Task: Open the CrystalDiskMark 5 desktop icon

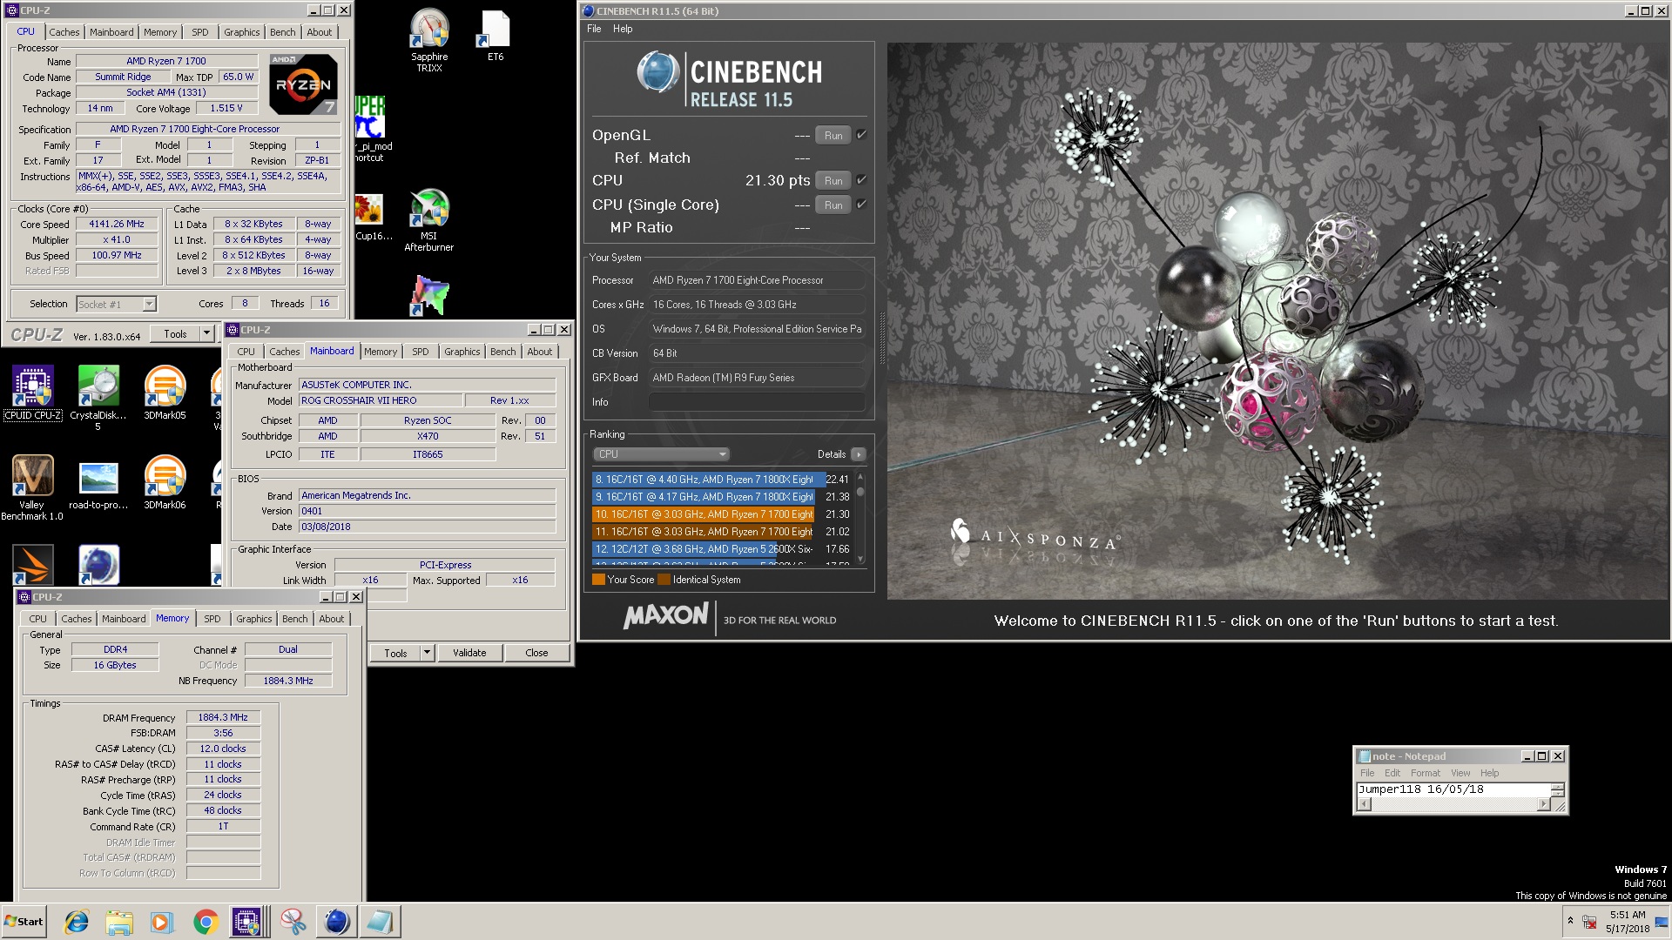Action: point(98,397)
